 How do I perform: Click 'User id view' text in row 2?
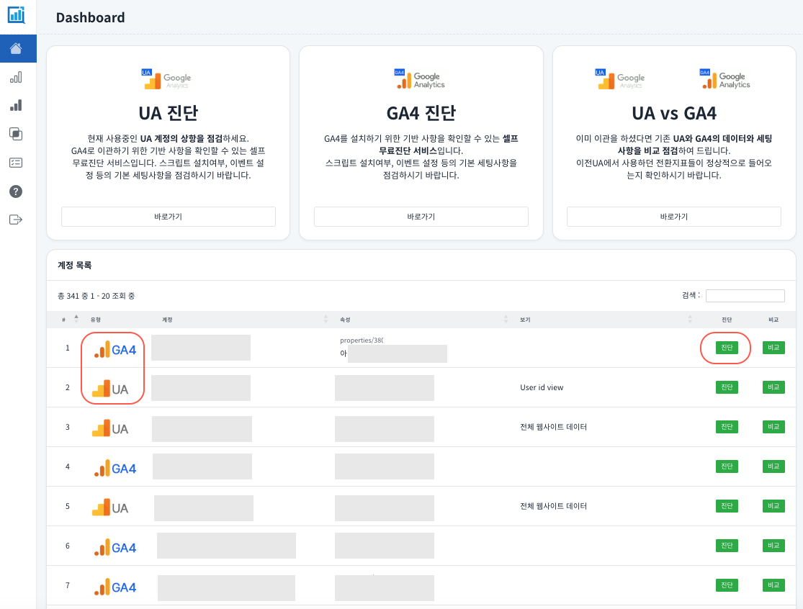pyautogui.click(x=542, y=387)
